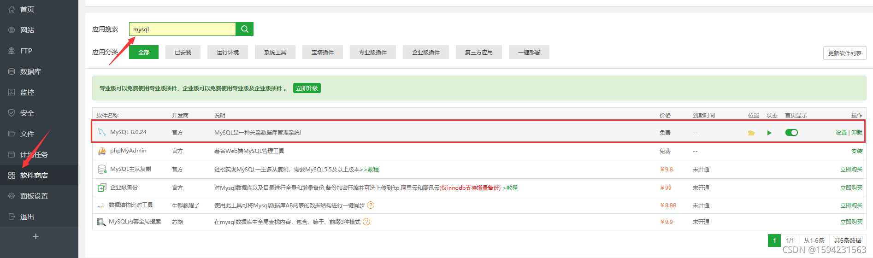Viewport: 873px width, 258px height.
Task: Toggle MySQL 首页显示 switch
Action: click(x=791, y=133)
